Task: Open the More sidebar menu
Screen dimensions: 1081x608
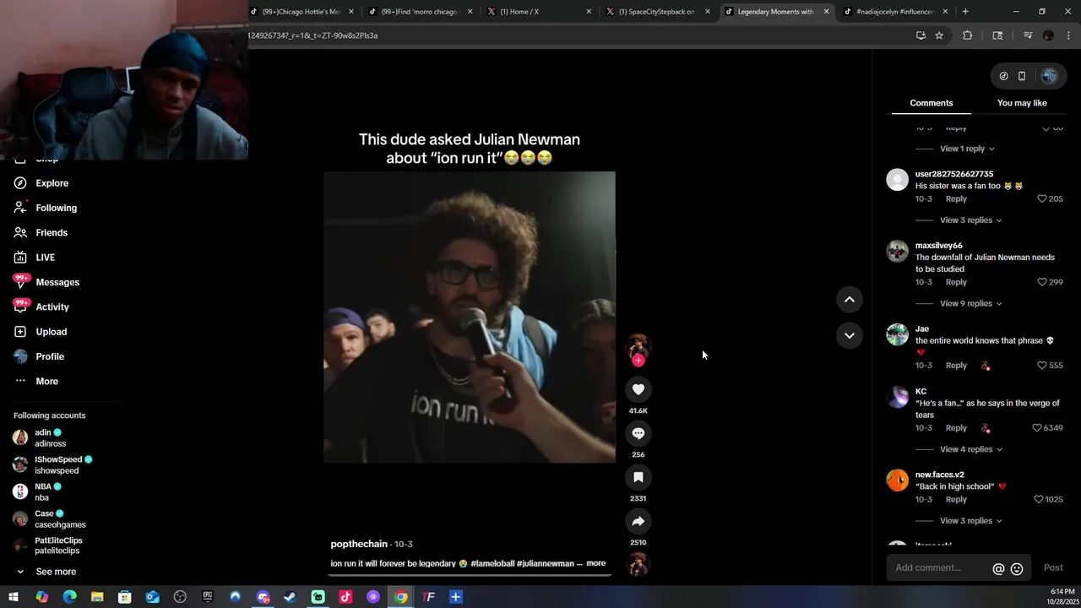Action: 46,381
